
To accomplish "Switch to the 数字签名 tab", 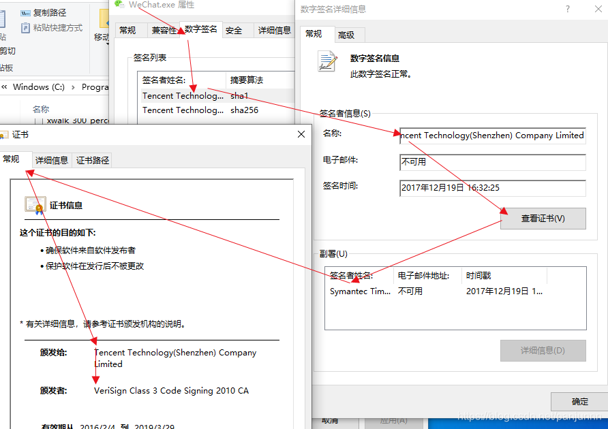I will [x=201, y=29].
